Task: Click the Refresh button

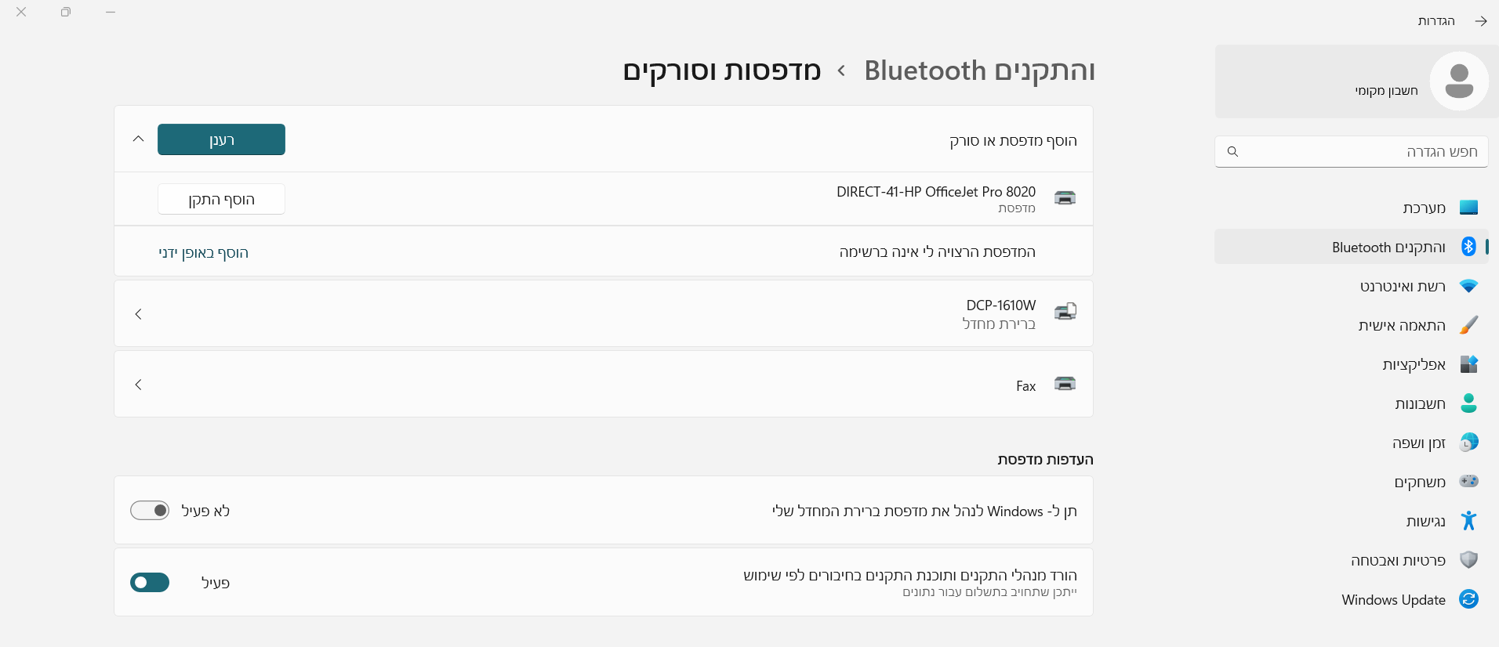Action: [x=221, y=139]
